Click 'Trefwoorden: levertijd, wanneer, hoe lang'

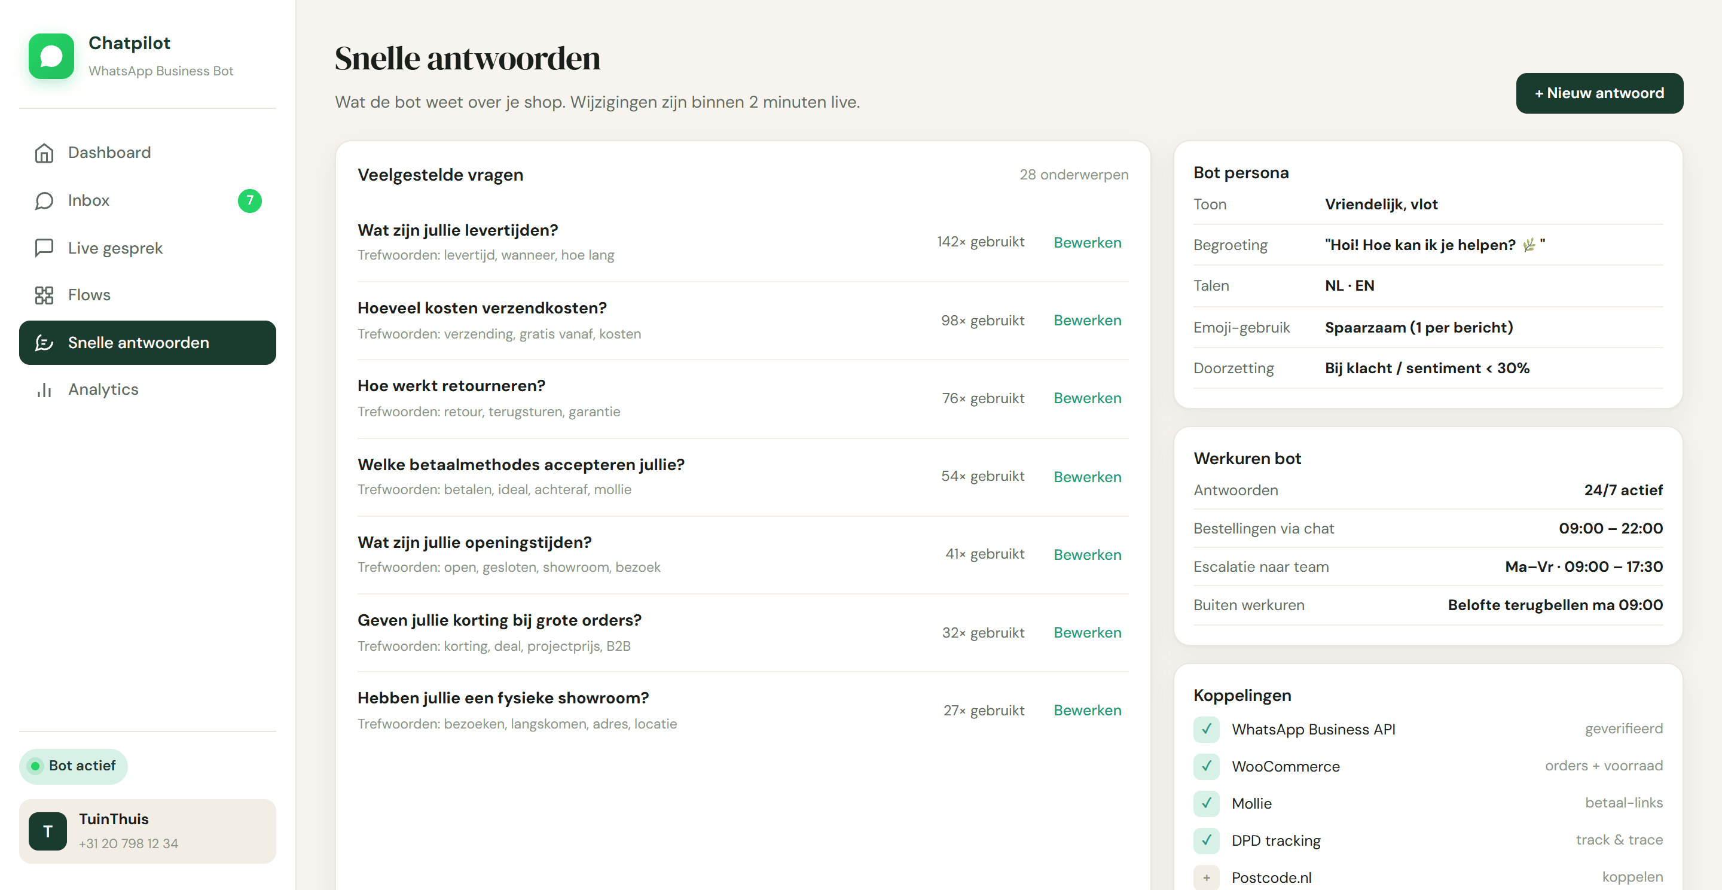(x=486, y=255)
